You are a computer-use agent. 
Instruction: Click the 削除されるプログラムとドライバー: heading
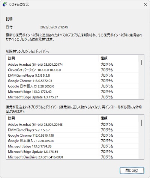click(27, 51)
